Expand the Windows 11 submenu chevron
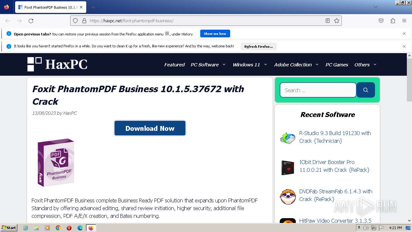 pyautogui.click(x=266, y=64)
